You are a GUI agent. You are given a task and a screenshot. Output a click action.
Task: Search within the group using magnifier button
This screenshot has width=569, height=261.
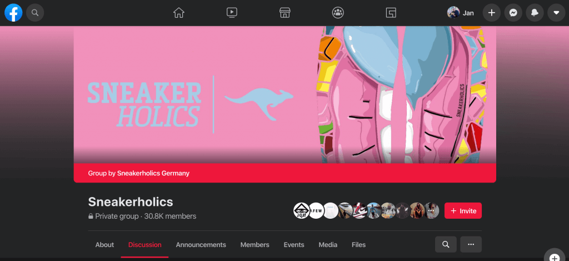[x=446, y=244]
